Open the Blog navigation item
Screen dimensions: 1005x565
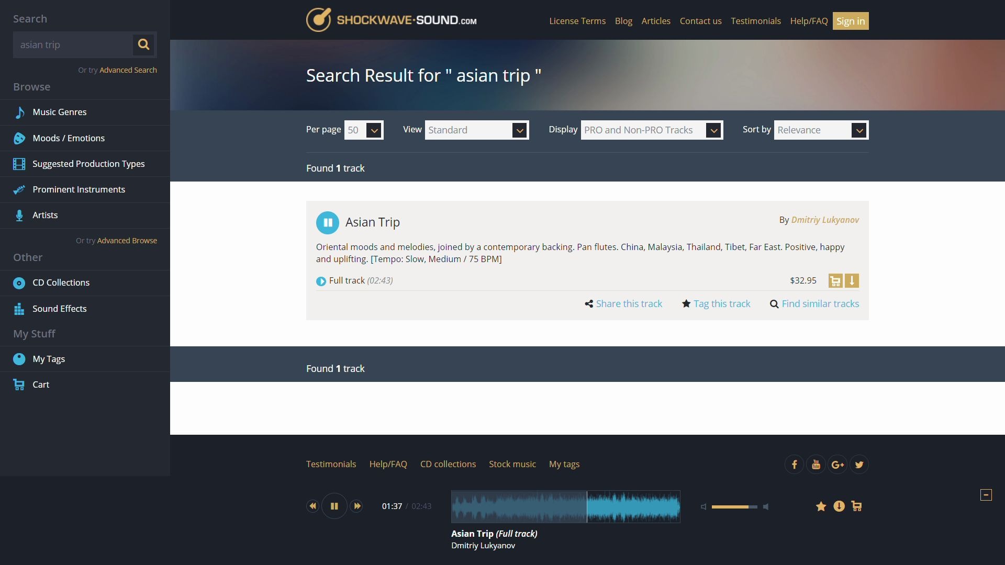(623, 21)
